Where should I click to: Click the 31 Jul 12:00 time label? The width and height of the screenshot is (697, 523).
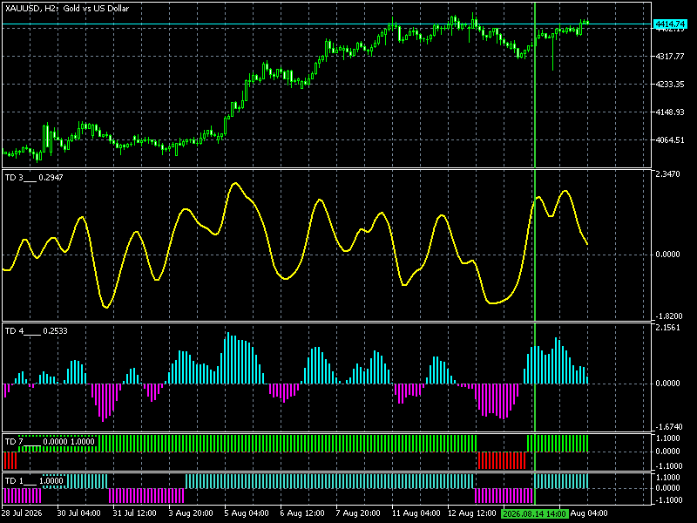134,513
